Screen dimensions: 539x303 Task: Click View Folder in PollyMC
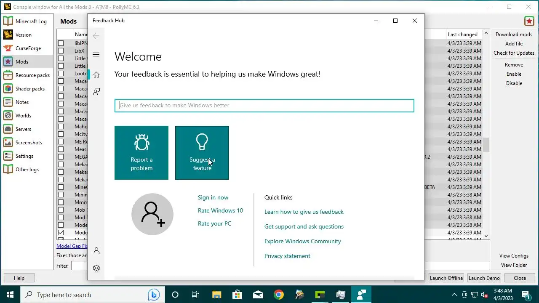(x=514, y=265)
